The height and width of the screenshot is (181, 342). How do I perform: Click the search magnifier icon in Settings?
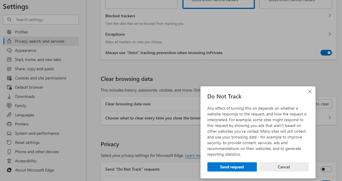[9, 20]
